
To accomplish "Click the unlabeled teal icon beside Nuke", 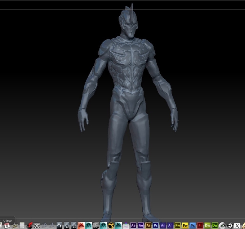I will click(x=118, y=226).
